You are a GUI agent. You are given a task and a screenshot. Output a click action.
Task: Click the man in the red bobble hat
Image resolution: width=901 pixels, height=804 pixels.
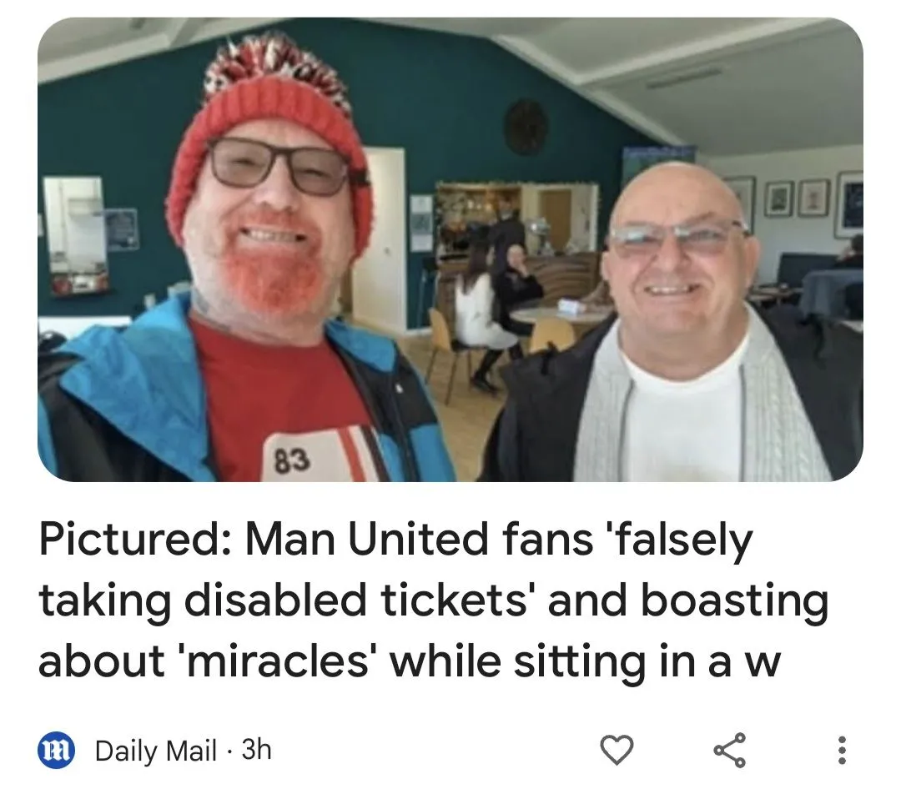tap(253, 270)
